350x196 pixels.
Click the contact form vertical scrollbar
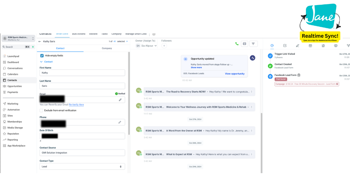coord(129,93)
